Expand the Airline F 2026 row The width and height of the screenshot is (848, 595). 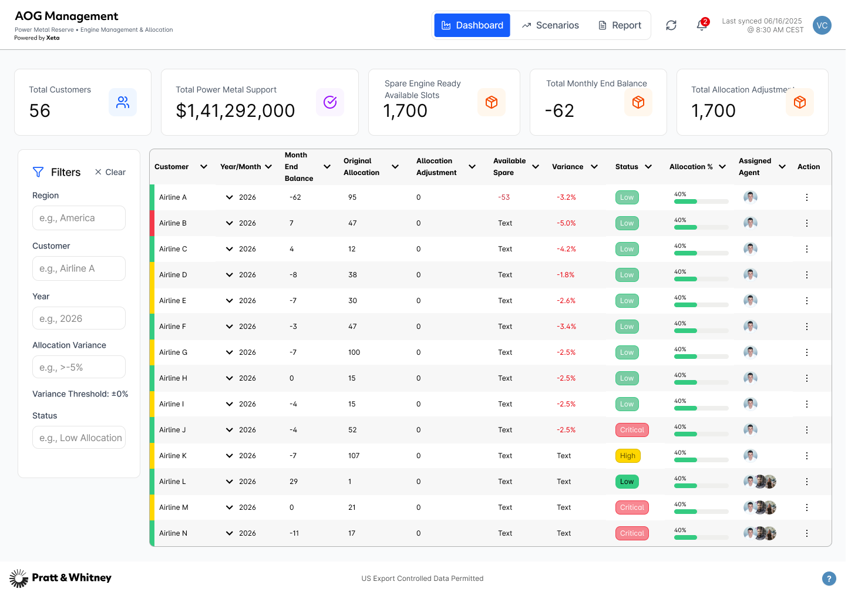[x=230, y=327]
